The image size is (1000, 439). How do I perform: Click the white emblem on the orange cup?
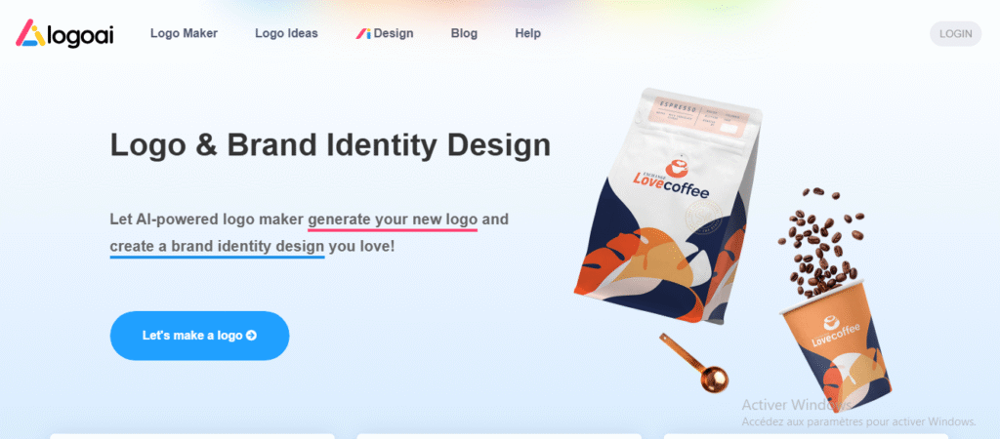[829, 323]
